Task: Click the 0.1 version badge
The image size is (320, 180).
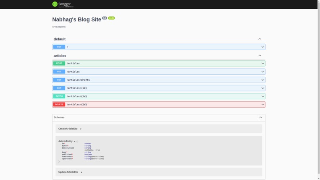Action: point(104,18)
